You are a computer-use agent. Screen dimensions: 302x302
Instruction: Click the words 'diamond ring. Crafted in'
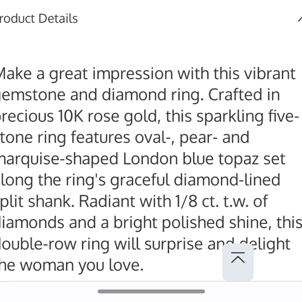191,95
